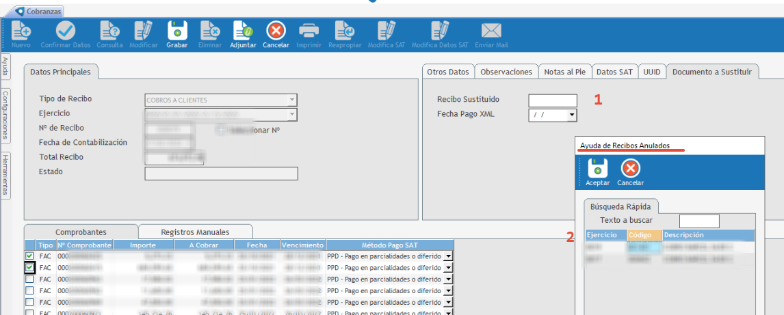The width and height of the screenshot is (784, 315).
Task: Click the Modificar toolbar icon
Action: pos(144,31)
